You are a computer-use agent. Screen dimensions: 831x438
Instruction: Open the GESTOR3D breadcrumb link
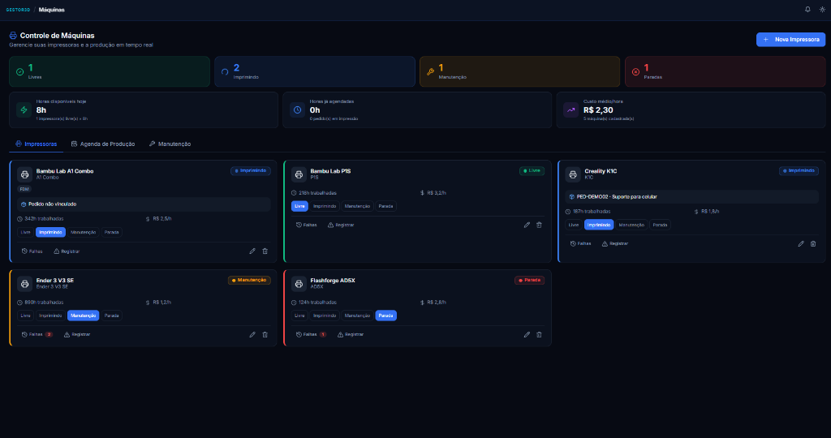point(18,10)
